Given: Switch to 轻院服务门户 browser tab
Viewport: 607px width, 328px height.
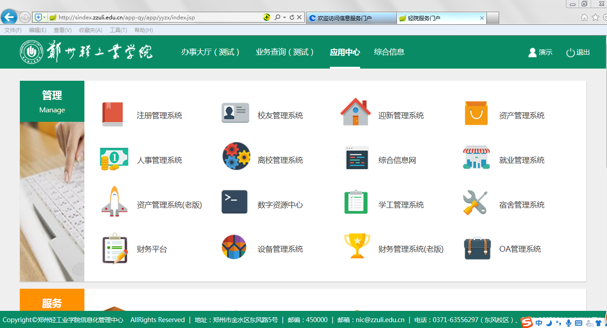Looking at the screenshot, I should click(x=442, y=18).
